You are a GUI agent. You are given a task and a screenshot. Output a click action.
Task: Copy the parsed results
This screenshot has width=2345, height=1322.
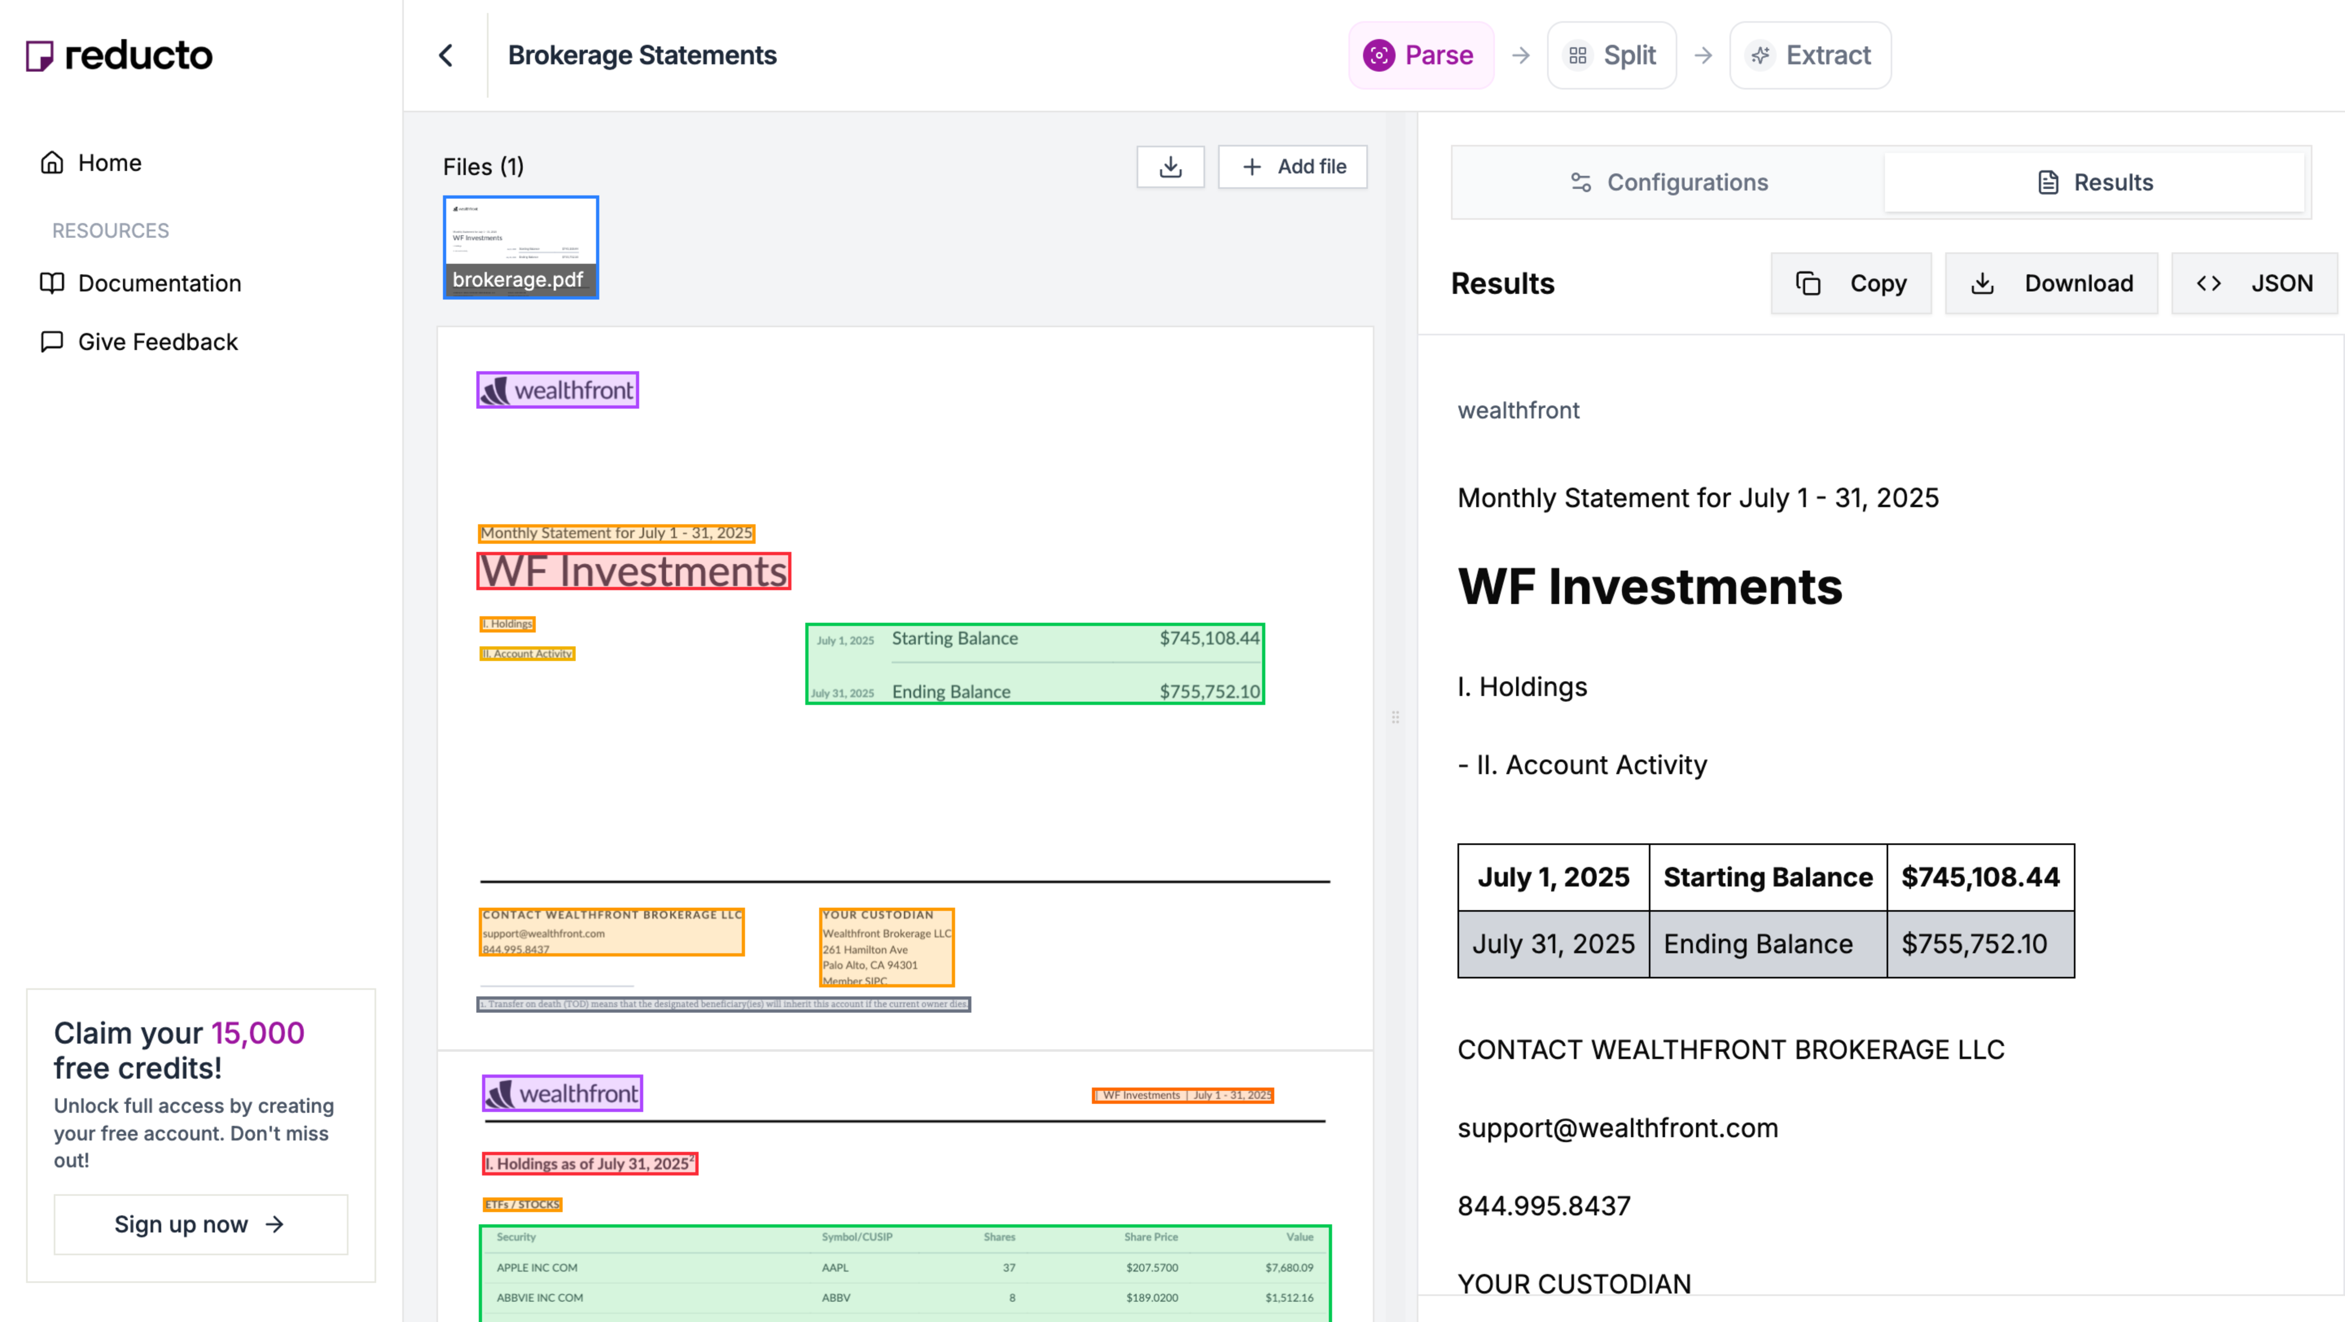click(x=1851, y=284)
